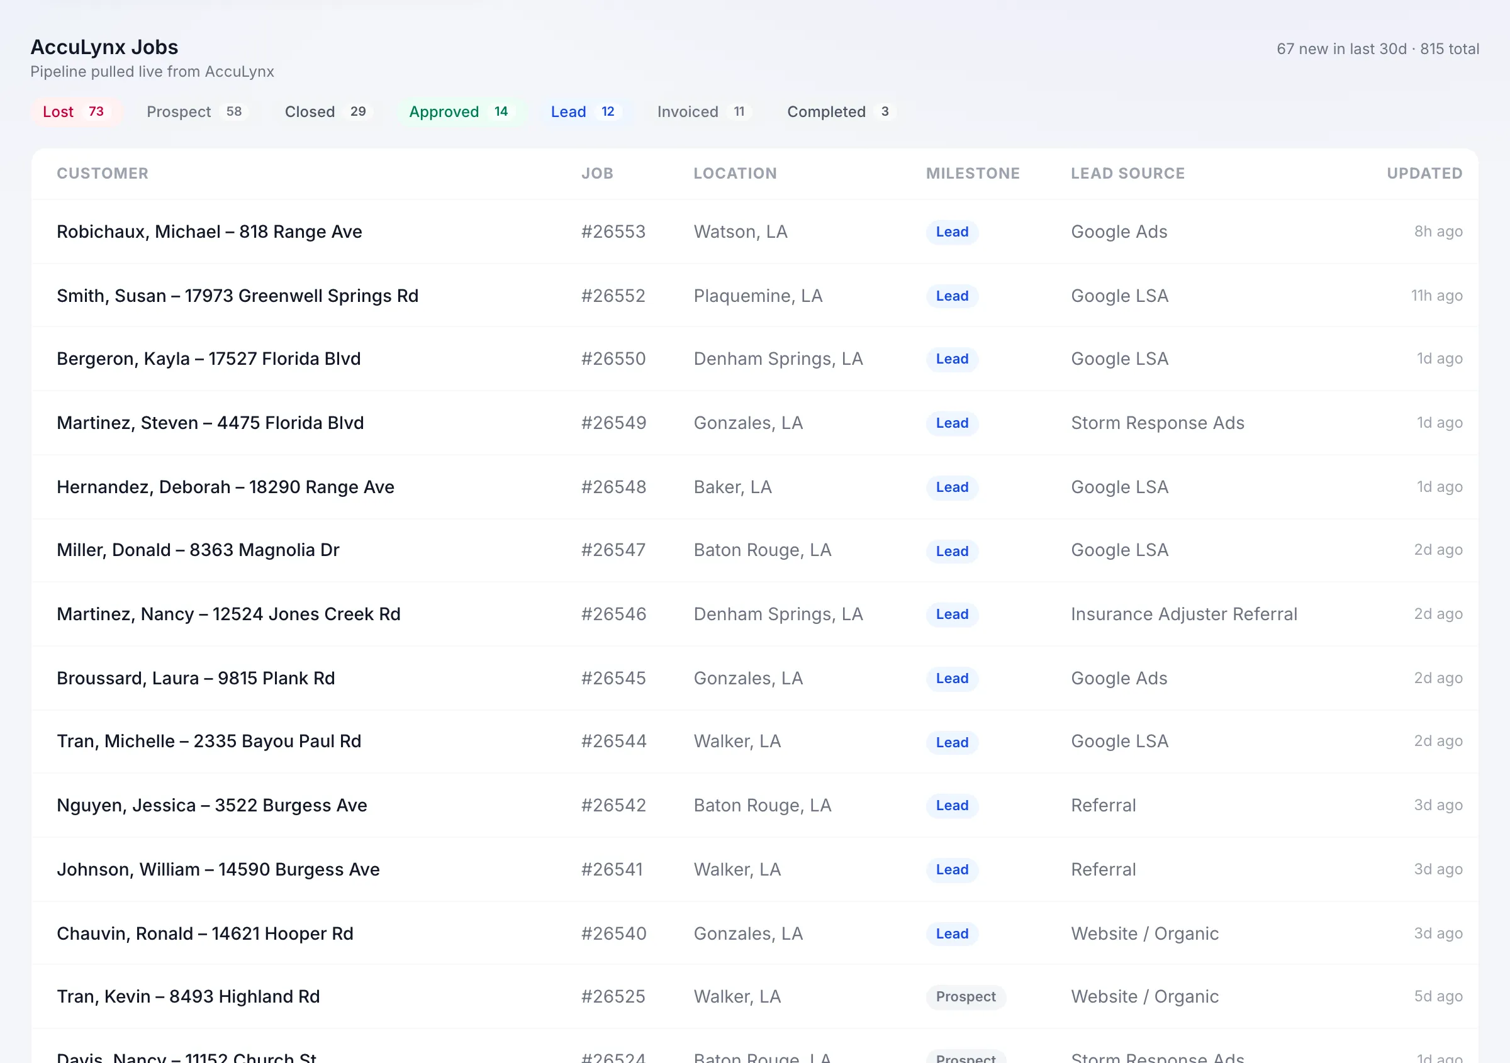Click job number #26541

tap(612, 870)
